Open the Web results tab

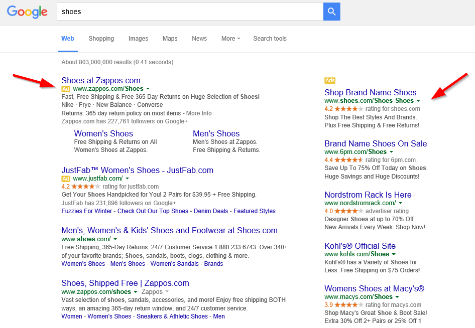tap(68, 39)
